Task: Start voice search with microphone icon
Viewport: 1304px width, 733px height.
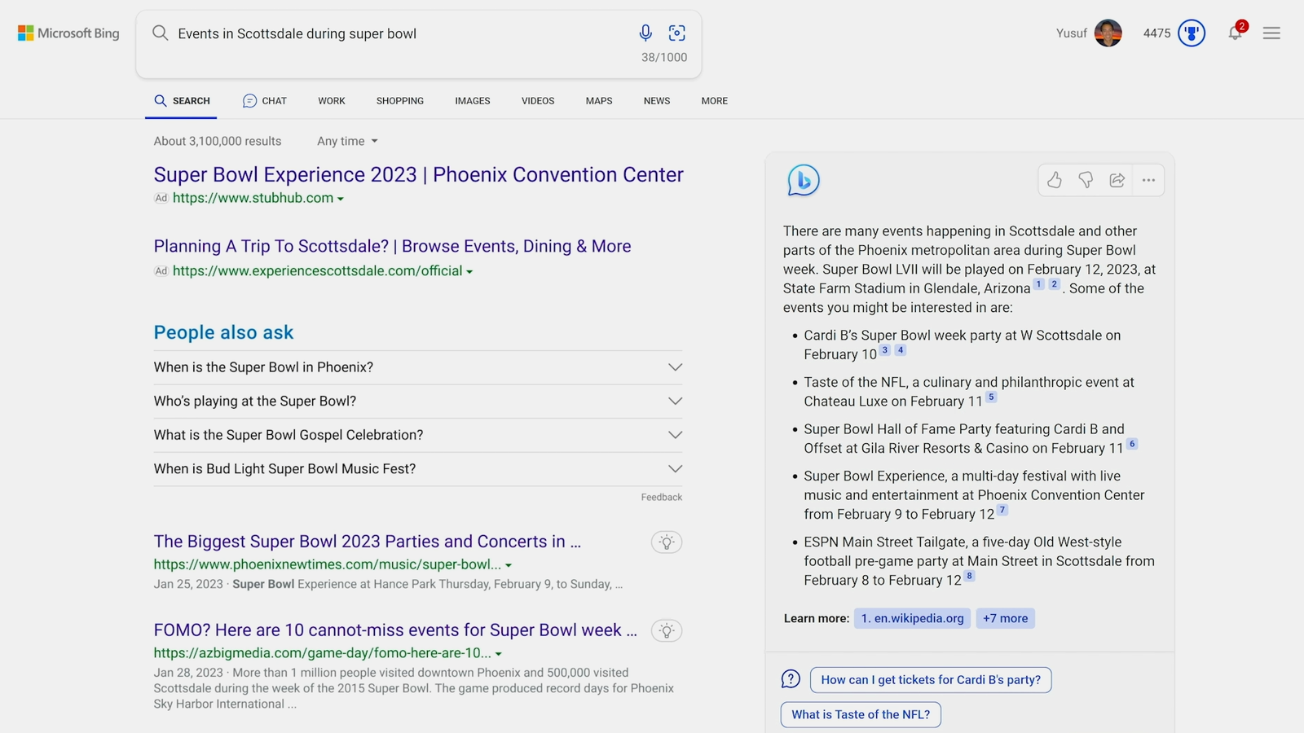Action: pos(645,33)
